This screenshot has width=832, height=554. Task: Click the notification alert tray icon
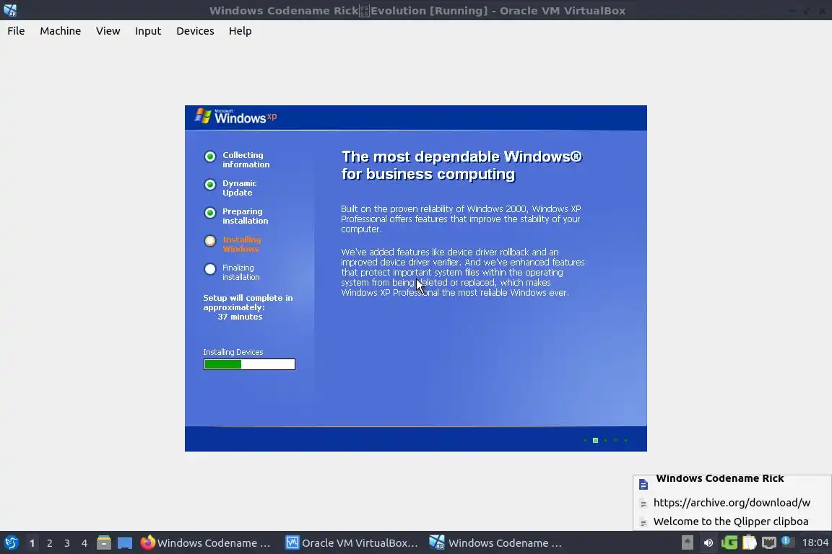point(788,542)
